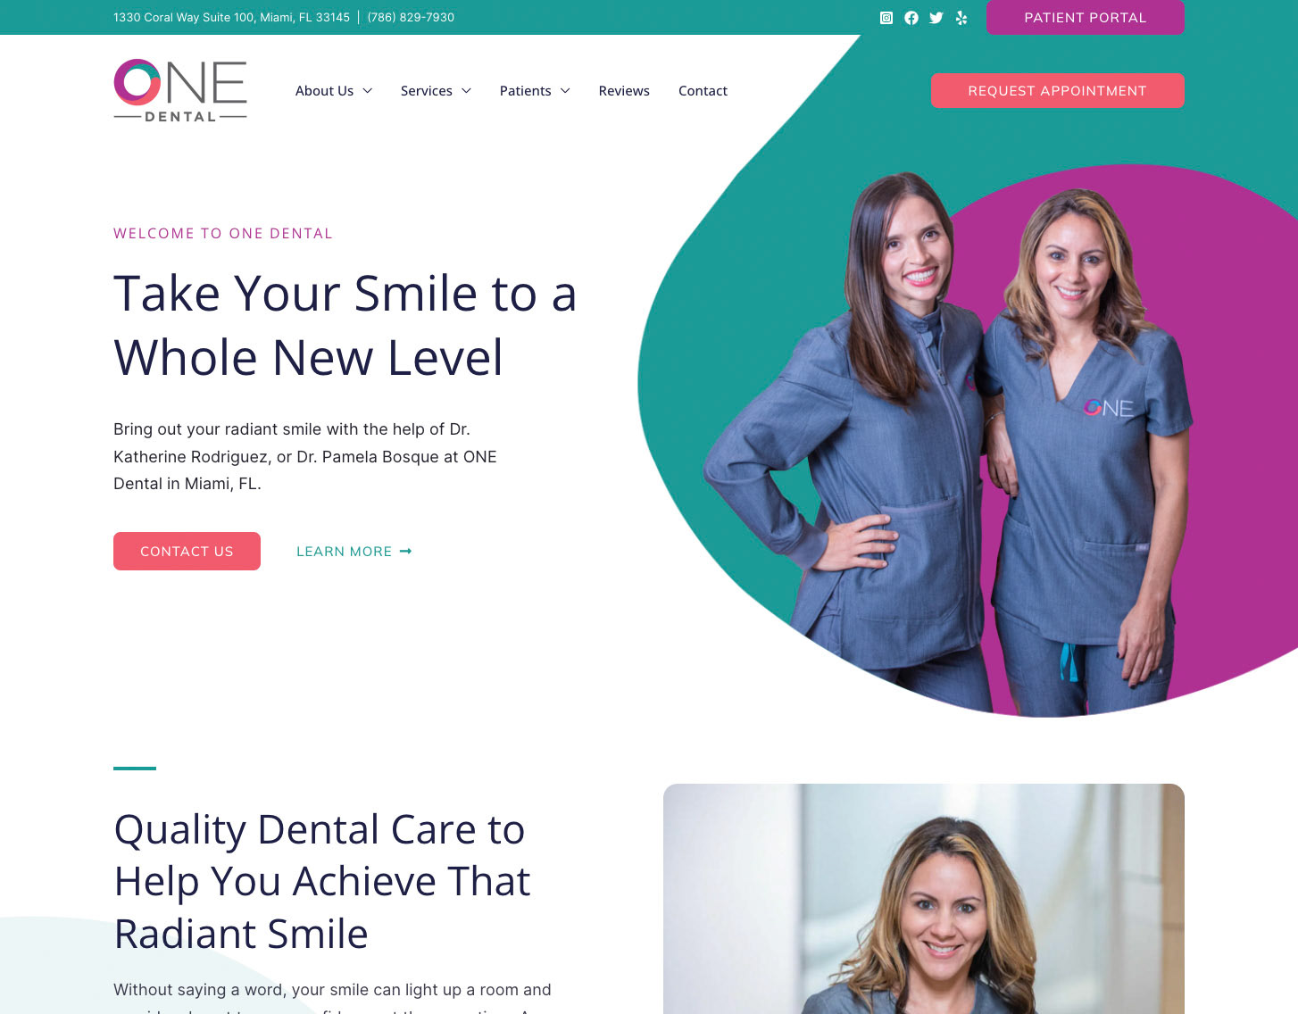This screenshot has height=1014, width=1298.
Task: Click the doctor portrait photo thumbnail
Action: [x=924, y=899]
